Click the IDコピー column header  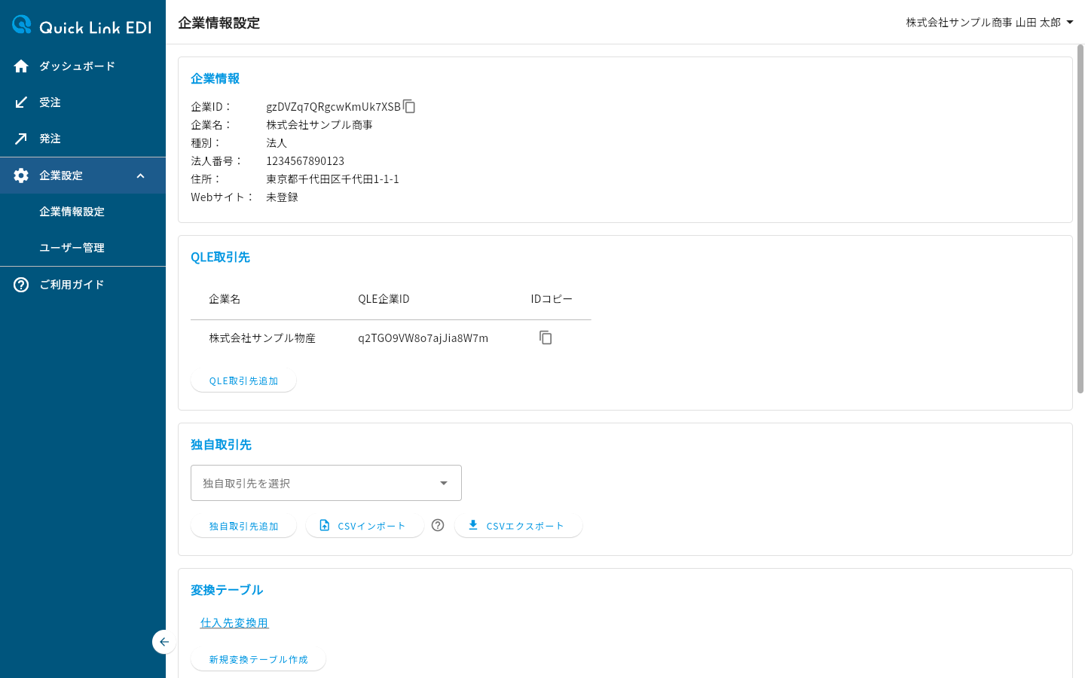coord(552,299)
